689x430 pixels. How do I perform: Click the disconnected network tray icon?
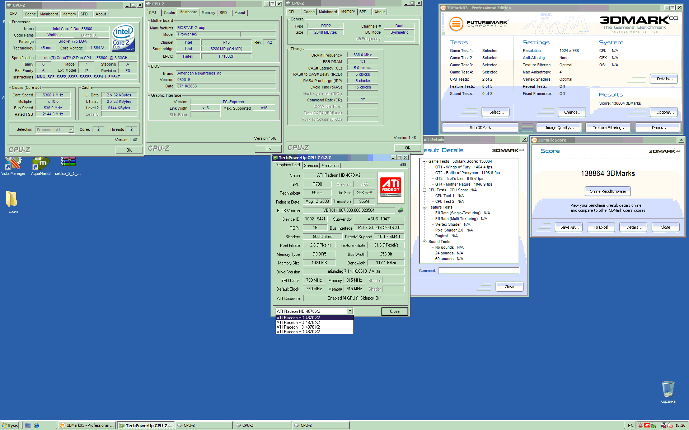tap(664, 426)
